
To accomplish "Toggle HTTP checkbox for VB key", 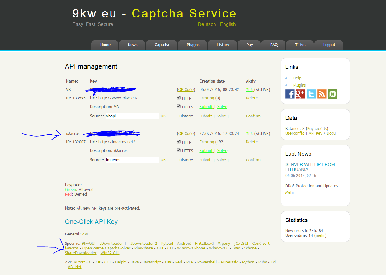I will click(x=179, y=98).
